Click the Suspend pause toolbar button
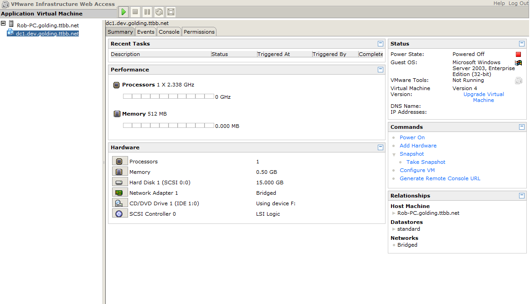This screenshot has height=304, width=530. 147,12
